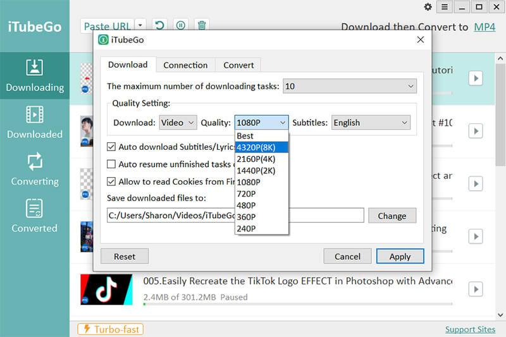Click the Reset button
The image size is (506, 337).
coord(125,256)
